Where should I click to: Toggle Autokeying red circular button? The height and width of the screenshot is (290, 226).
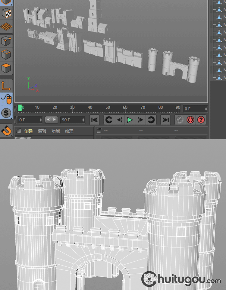click(190, 120)
